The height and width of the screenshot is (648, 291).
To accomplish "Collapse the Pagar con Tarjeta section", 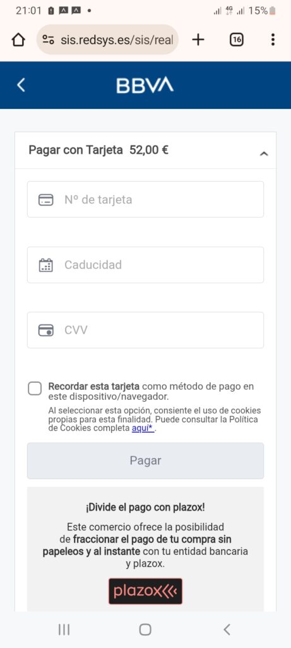I will click(264, 154).
